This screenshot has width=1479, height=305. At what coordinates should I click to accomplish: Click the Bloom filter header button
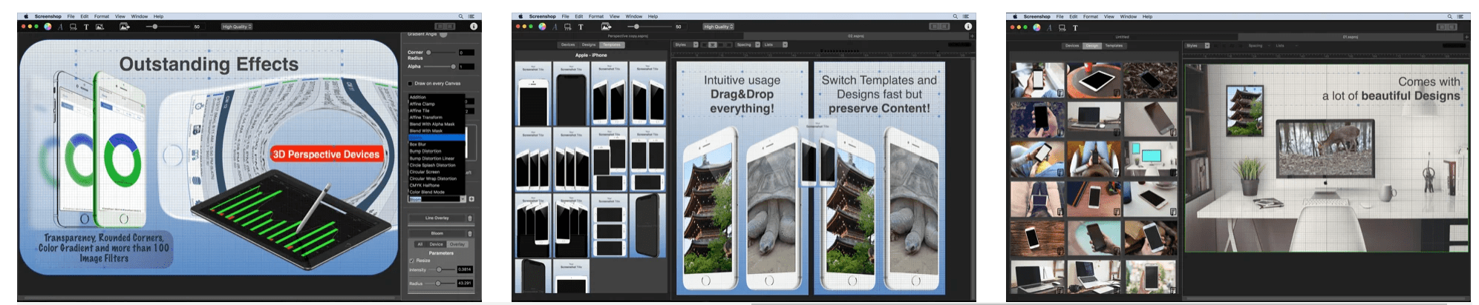pos(437,233)
